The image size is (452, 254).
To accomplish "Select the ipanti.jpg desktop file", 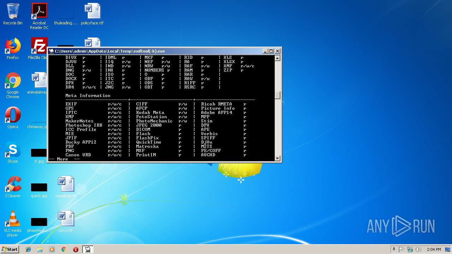I will (39, 190).
